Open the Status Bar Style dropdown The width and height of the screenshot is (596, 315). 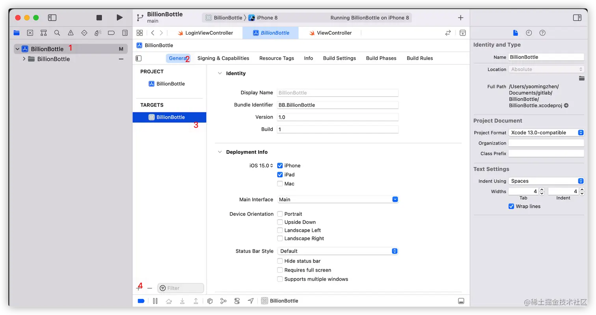[x=338, y=251]
